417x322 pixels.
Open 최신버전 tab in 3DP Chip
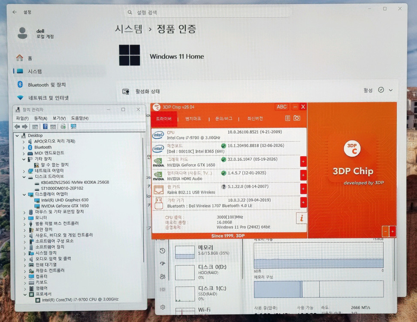point(255,118)
